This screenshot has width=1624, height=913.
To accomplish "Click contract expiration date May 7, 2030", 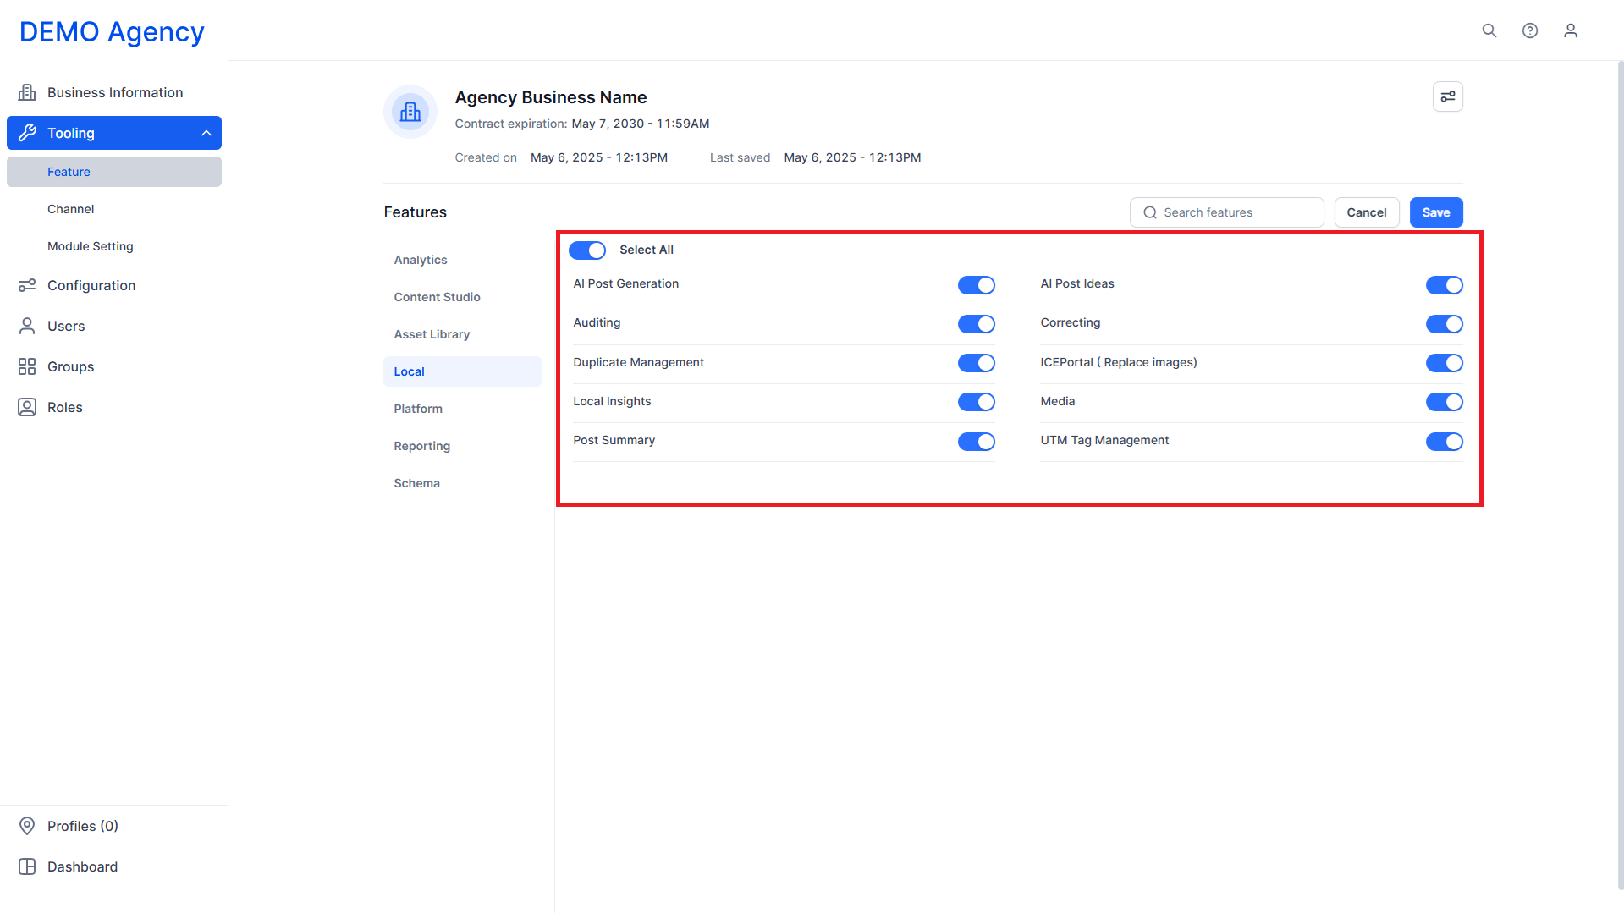I will point(641,124).
